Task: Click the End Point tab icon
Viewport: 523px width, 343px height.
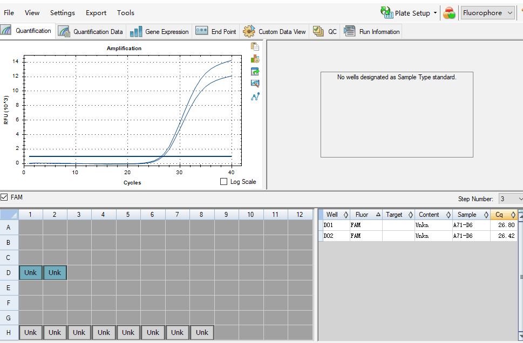Action: click(x=201, y=31)
